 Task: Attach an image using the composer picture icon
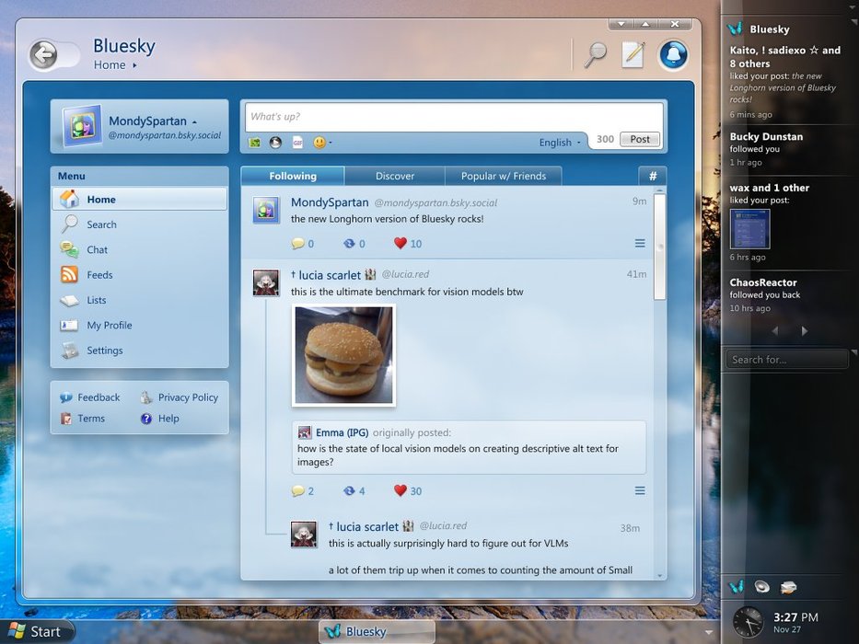[x=255, y=143]
